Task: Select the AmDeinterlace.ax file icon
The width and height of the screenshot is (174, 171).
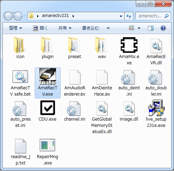Action: (102, 77)
